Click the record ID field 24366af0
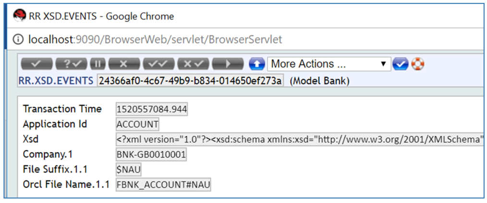Screen dimensions: 487x203 click(190, 81)
